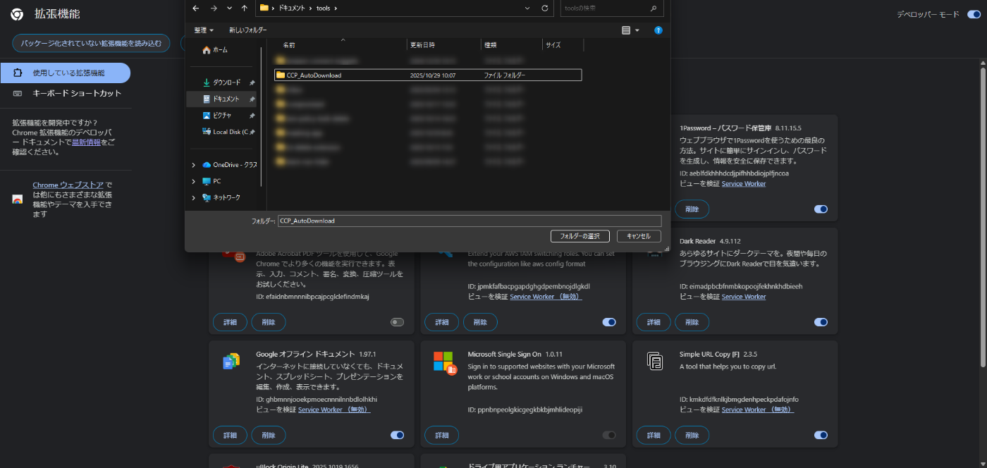Click パッケージ化されていない拡張機能を読み込む button
The width and height of the screenshot is (987, 468).
(91, 43)
